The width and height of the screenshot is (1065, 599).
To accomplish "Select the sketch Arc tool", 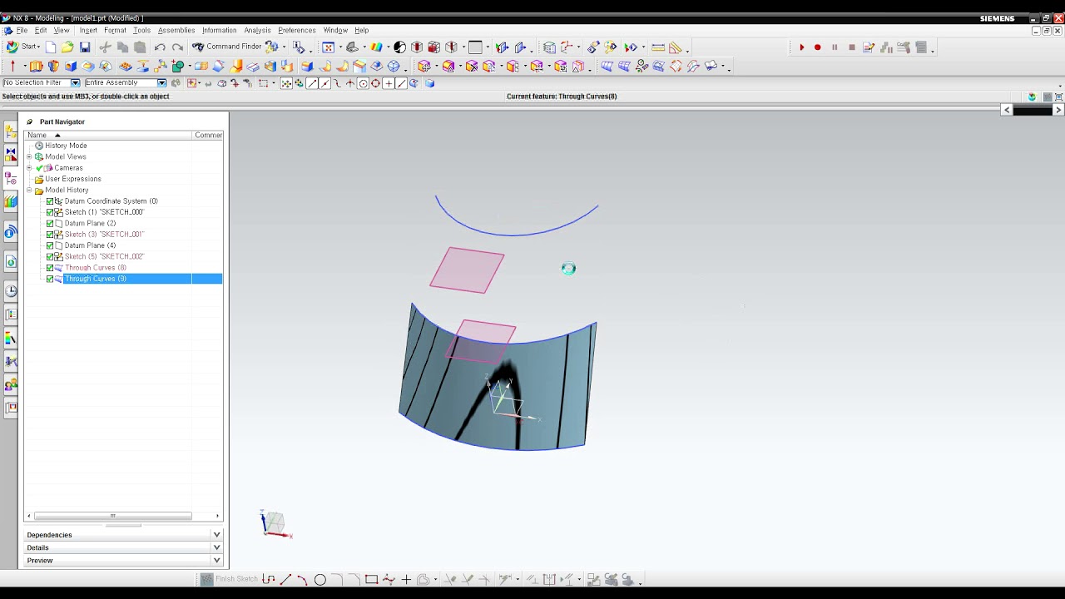I will pos(302,579).
